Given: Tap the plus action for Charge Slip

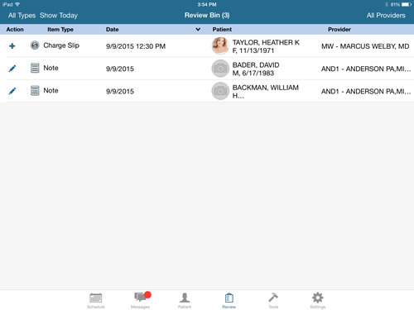Looking at the screenshot, I should tap(12, 45).
